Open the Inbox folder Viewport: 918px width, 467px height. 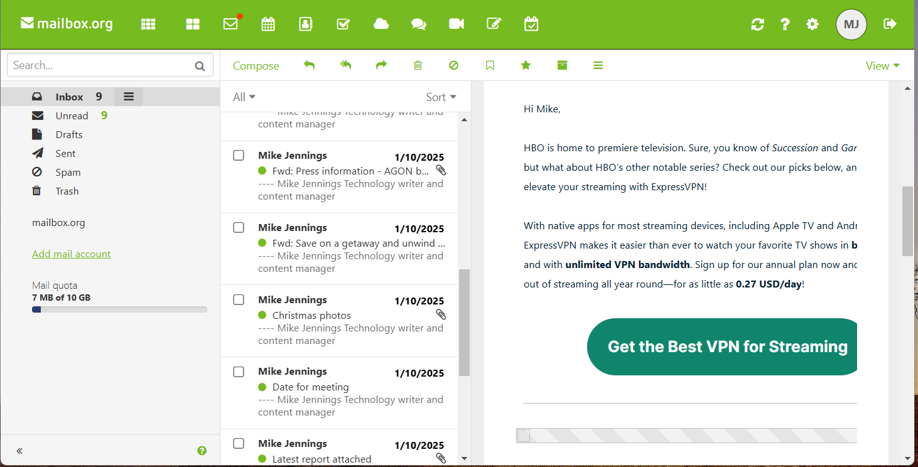coord(69,97)
